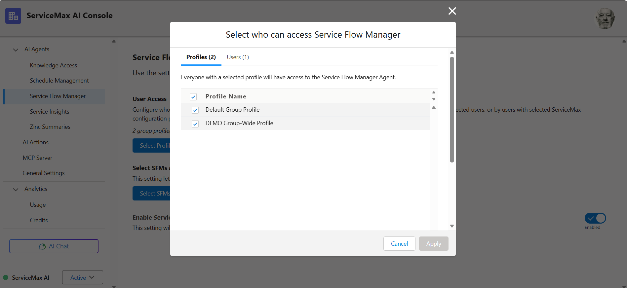Click the table header down arrow

434,99
